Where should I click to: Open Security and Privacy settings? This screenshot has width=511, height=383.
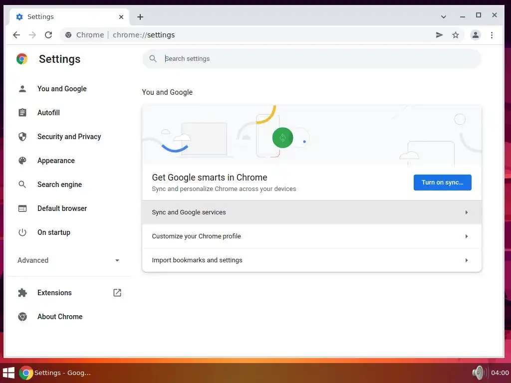69,137
